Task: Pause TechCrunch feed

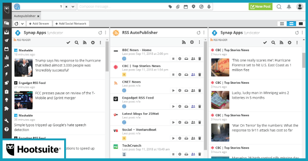Action: point(173,154)
